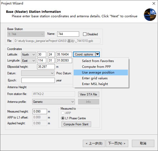This screenshot has height=151, width=158.
Task: Go back with 上一步(B) button
Action: click(x=94, y=143)
